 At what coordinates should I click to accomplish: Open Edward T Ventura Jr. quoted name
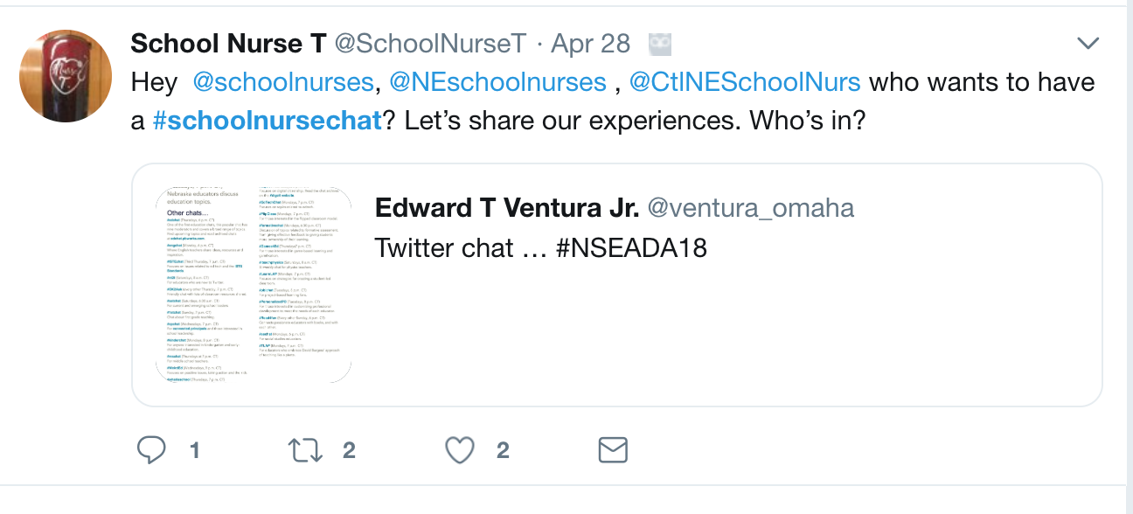pyautogui.click(x=506, y=208)
